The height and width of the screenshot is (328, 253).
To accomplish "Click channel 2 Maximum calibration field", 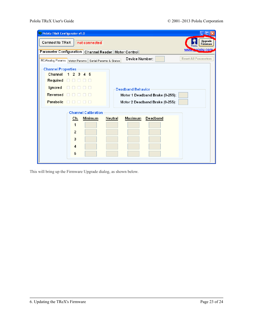I will click(133, 132).
